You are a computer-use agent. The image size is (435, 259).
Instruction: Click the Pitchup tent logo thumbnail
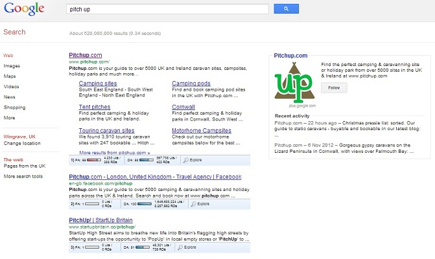click(x=294, y=82)
